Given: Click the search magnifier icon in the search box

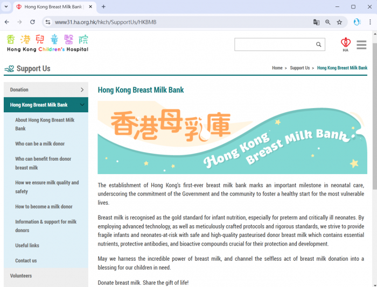Looking at the screenshot, I should click(319, 45).
